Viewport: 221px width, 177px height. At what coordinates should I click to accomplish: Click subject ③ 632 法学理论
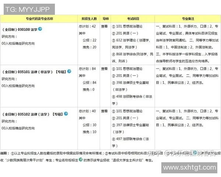pos(131,44)
